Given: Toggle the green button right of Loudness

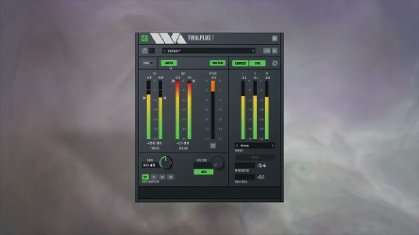Looking at the screenshot, I should coord(257,63).
